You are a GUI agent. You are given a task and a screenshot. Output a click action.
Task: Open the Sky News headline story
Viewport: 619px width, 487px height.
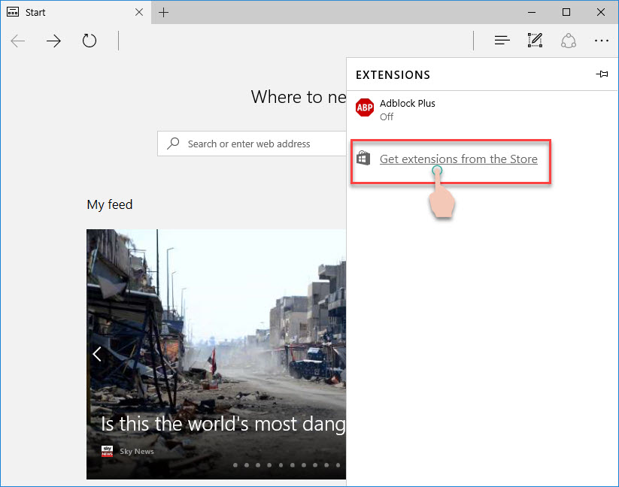tap(223, 424)
